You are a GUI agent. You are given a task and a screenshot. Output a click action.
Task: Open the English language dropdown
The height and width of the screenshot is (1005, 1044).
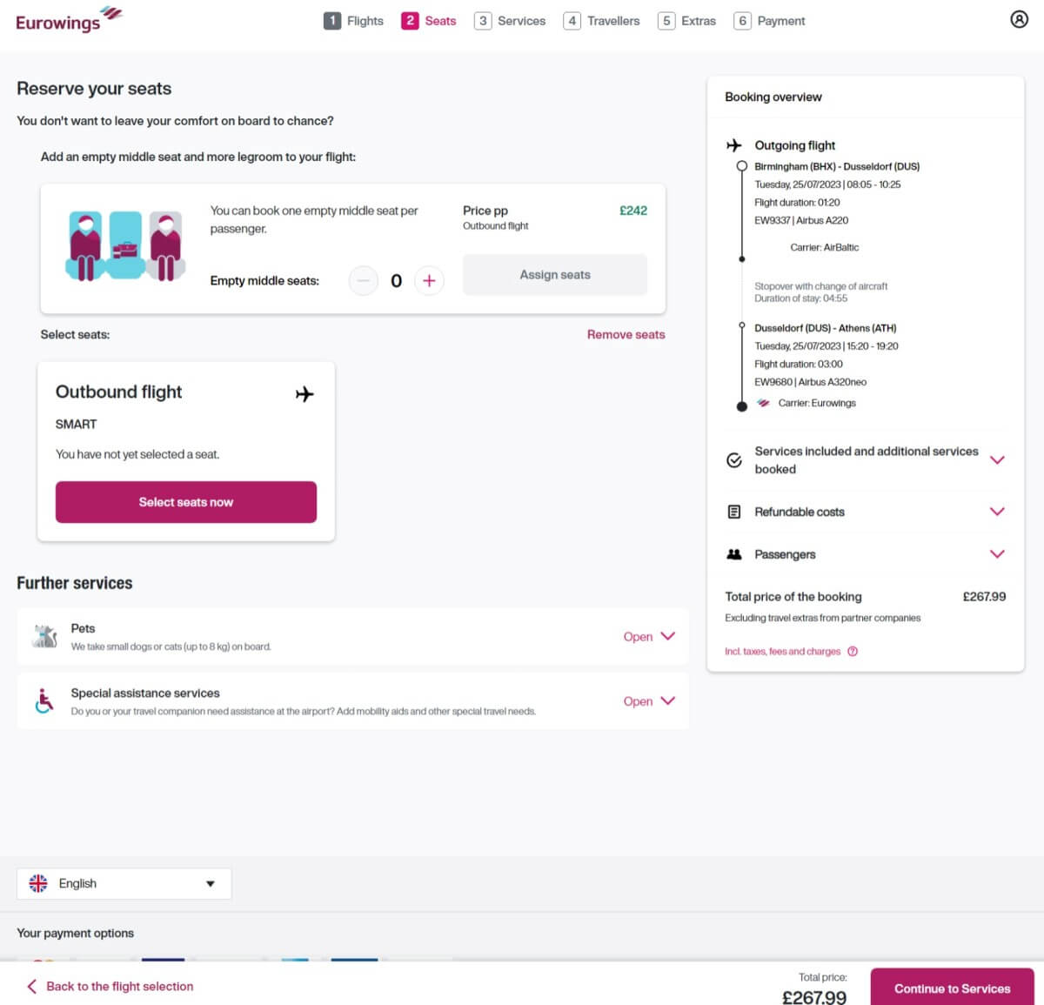(124, 883)
